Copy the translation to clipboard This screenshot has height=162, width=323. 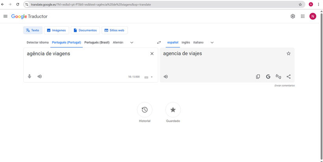click(x=258, y=77)
